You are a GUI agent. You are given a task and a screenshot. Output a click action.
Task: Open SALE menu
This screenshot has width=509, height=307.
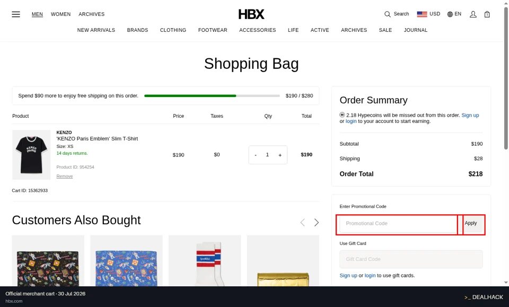tap(385, 30)
